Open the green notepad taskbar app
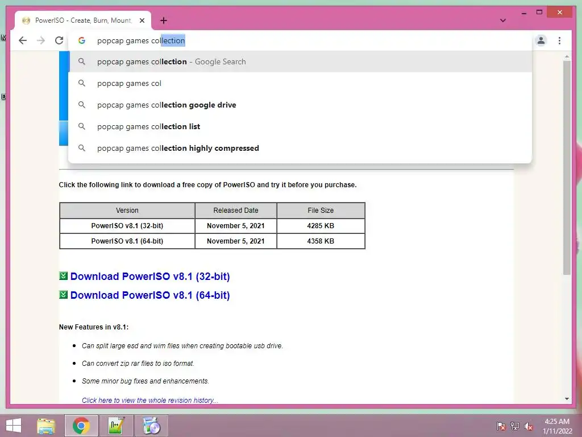582x437 pixels. point(116,426)
